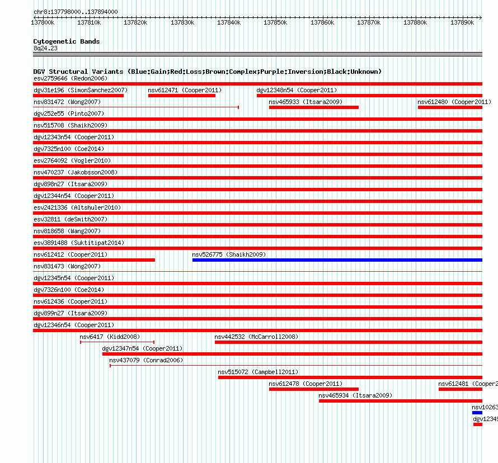Viewport: 498px width, 463px height.
Task: Open nsv831473 (Wong2007) complex variant
Action: 67,266
